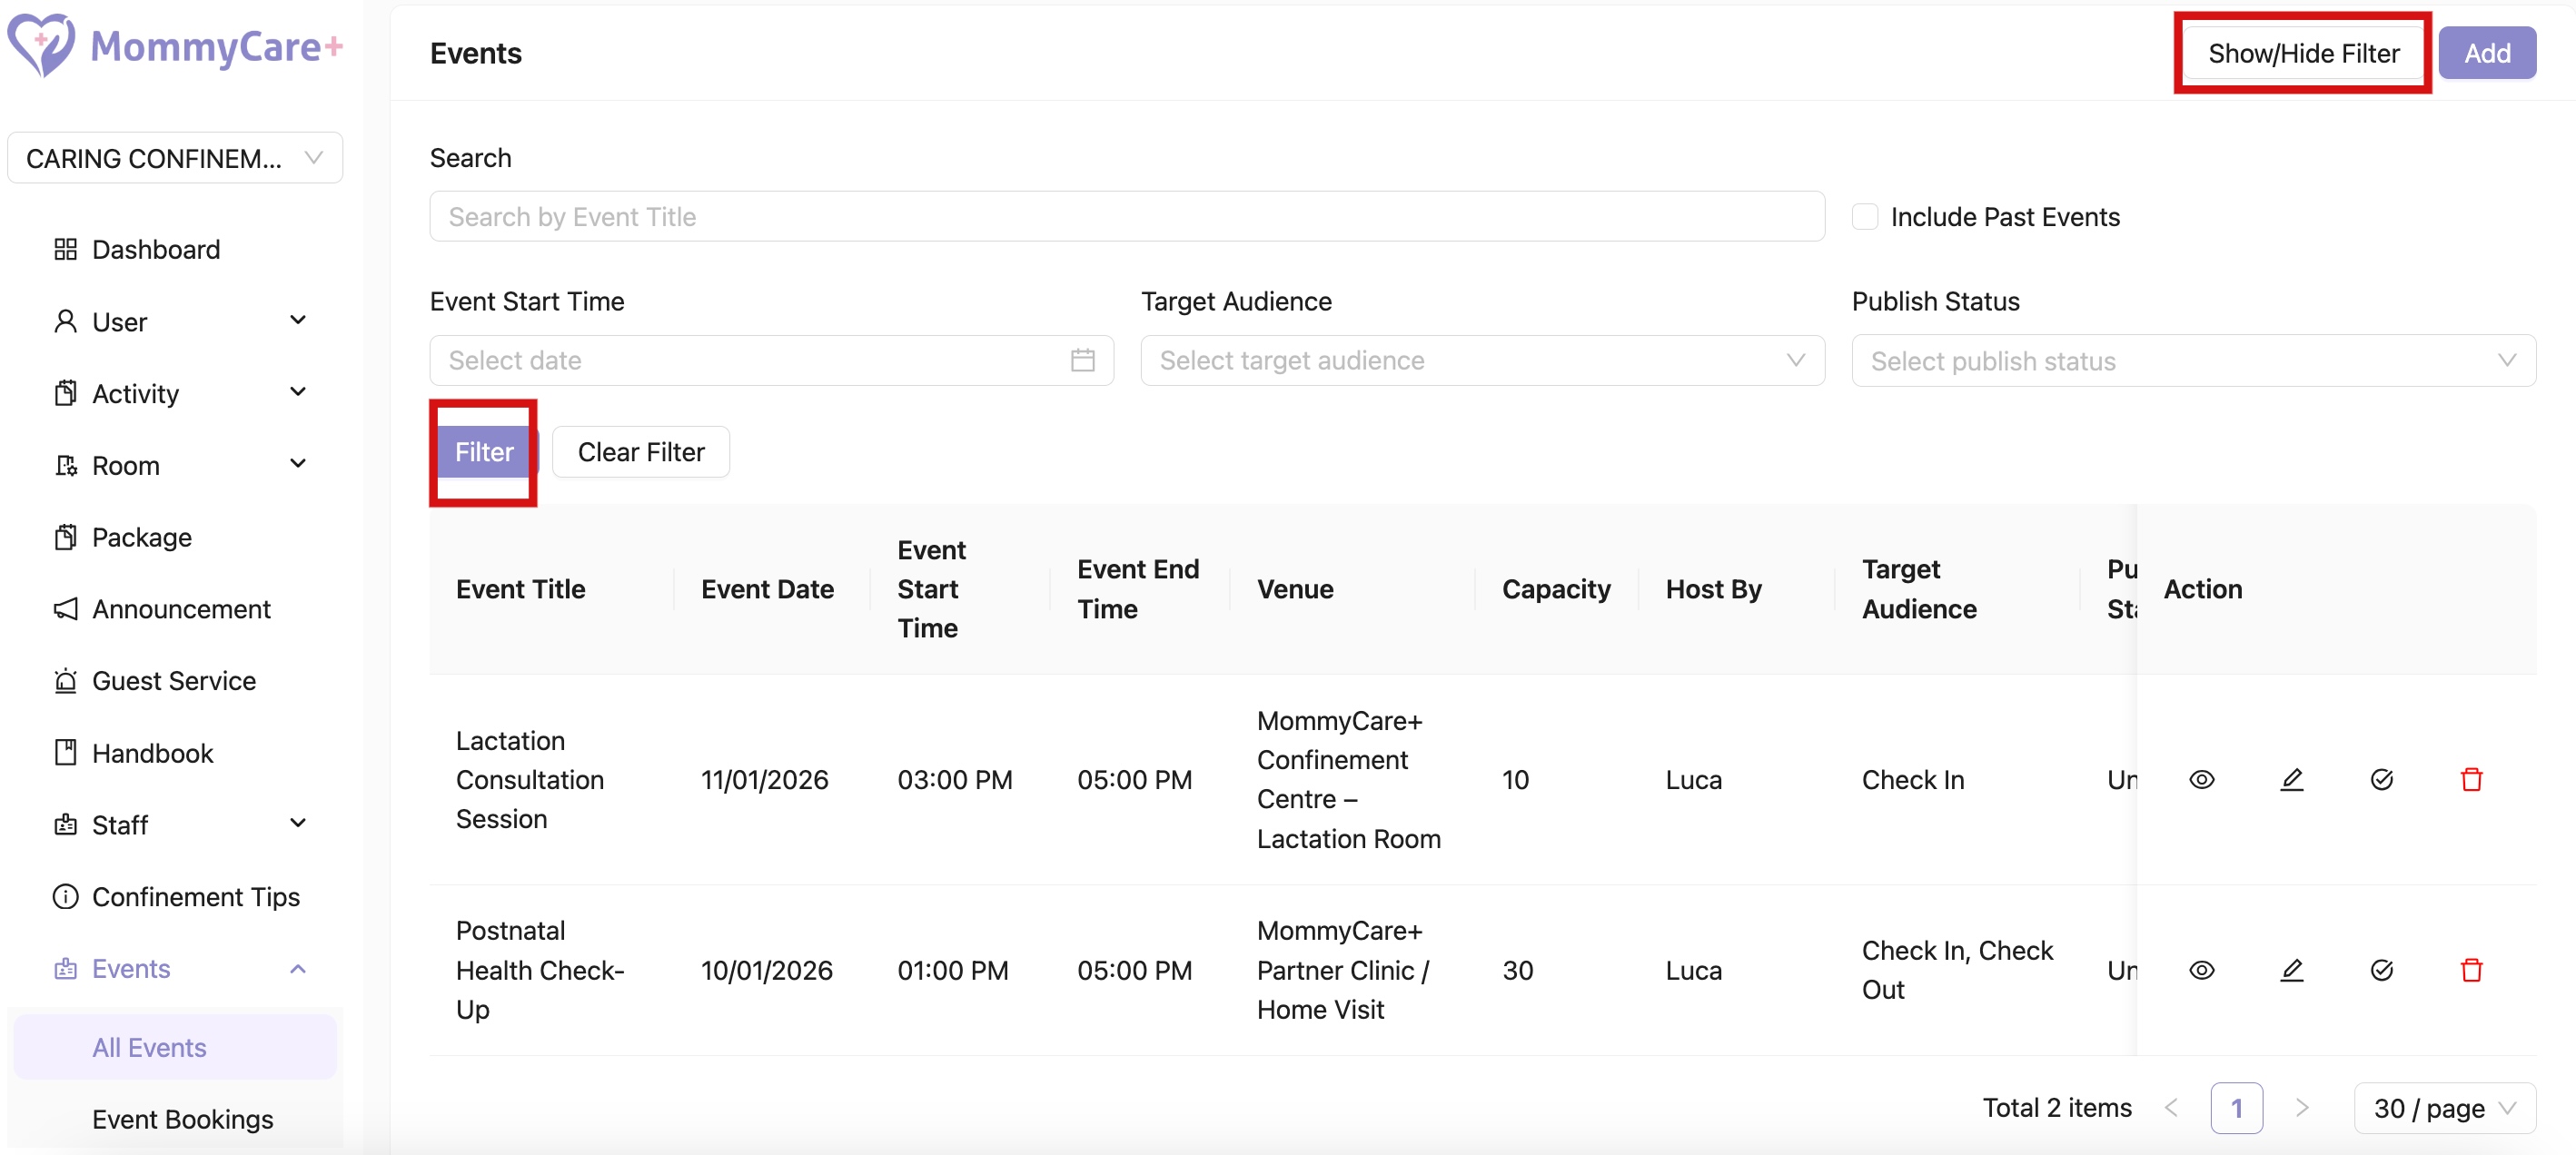2576x1155 pixels.
Task: Open the Select publish status dropdown
Action: [2192, 361]
